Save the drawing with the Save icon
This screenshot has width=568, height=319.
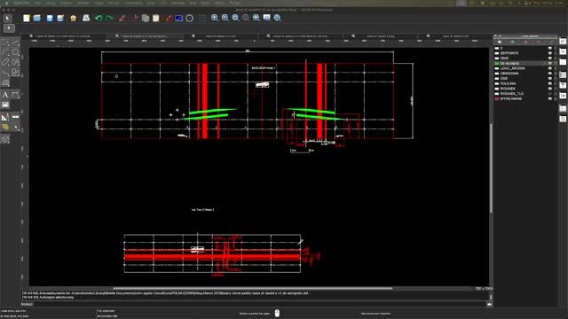pyautogui.click(x=50, y=18)
